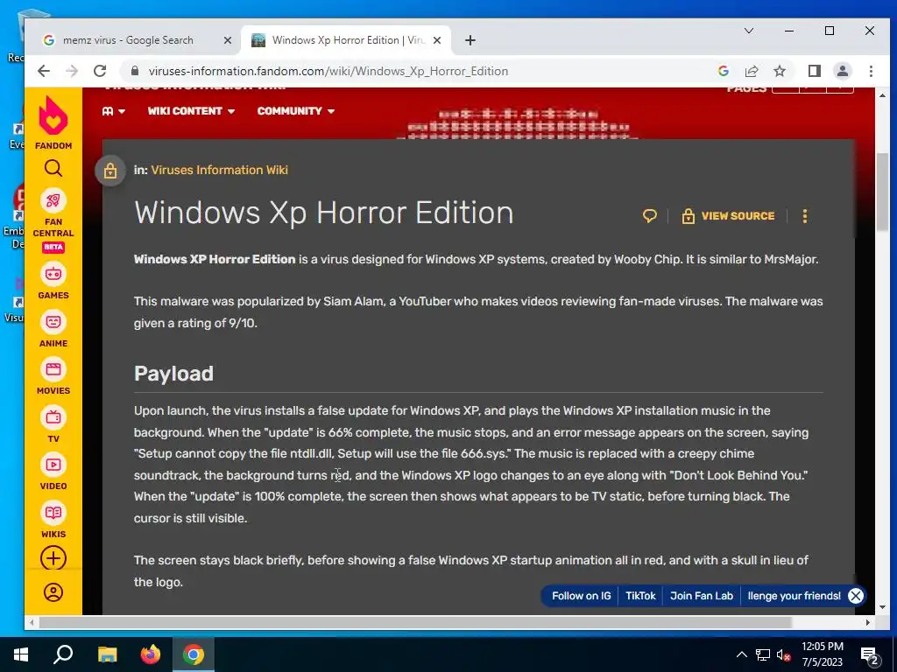Click the vertical page scrollbar thumb
Image resolution: width=897 pixels, height=672 pixels.
pos(881,192)
